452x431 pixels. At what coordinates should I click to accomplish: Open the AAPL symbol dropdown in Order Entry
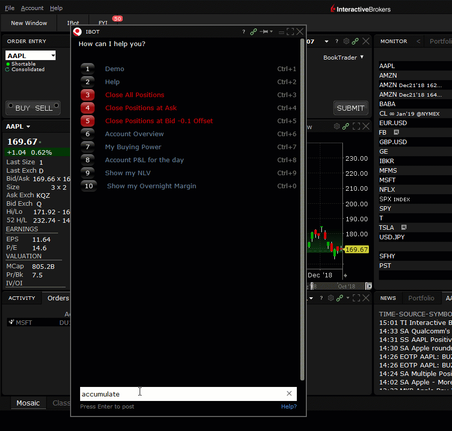53,56
